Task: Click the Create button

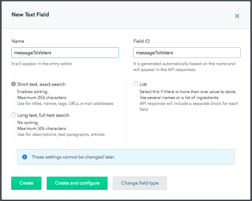Action: [x=26, y=183]
